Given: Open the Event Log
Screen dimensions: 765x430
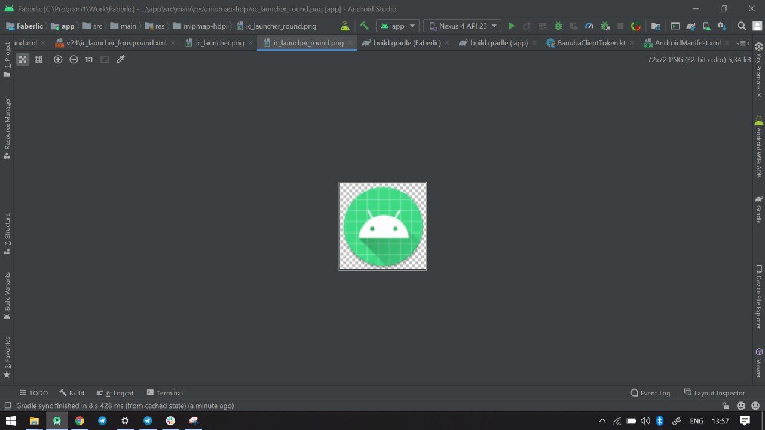Looking at the screenshot, I should pyautogui.click(x=650, y=393).
